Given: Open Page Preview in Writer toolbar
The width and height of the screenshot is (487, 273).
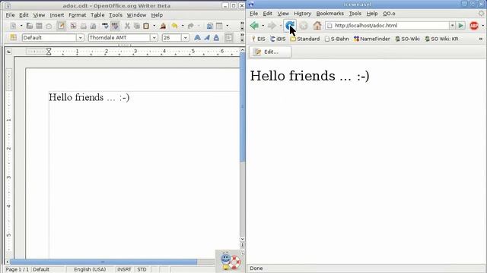Looking at the screenshot, I should (93, 26).
